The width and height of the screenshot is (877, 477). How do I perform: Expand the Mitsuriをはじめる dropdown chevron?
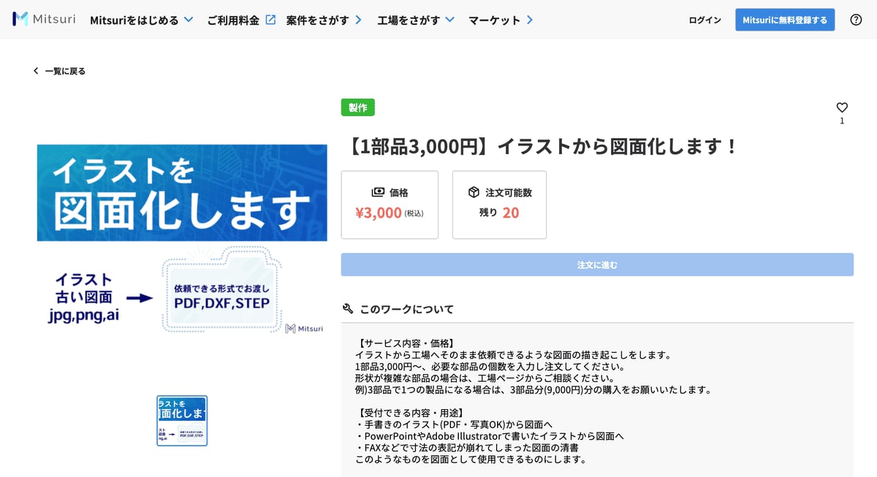[x=189, y=20]
